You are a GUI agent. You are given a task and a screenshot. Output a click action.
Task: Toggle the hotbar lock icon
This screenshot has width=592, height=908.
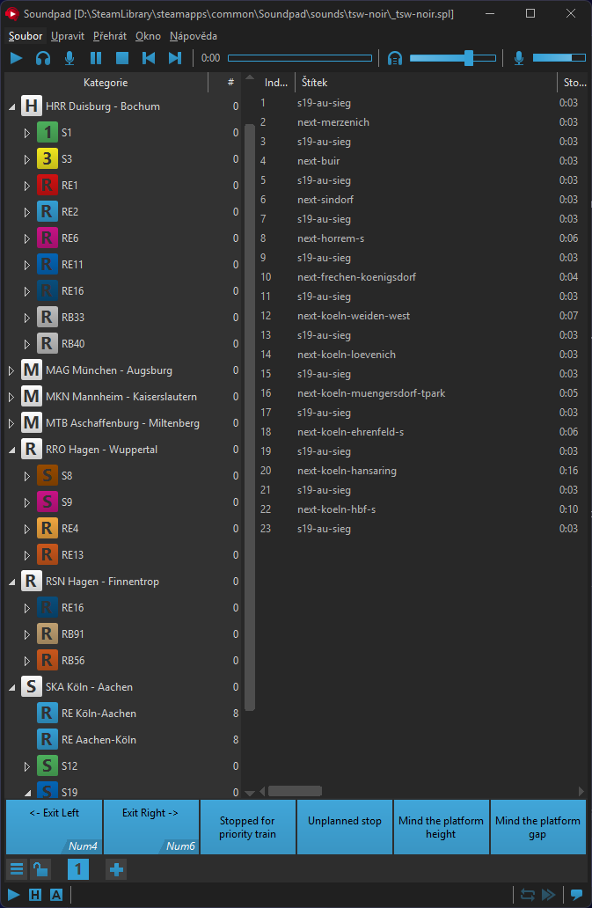tap(40, 869)
